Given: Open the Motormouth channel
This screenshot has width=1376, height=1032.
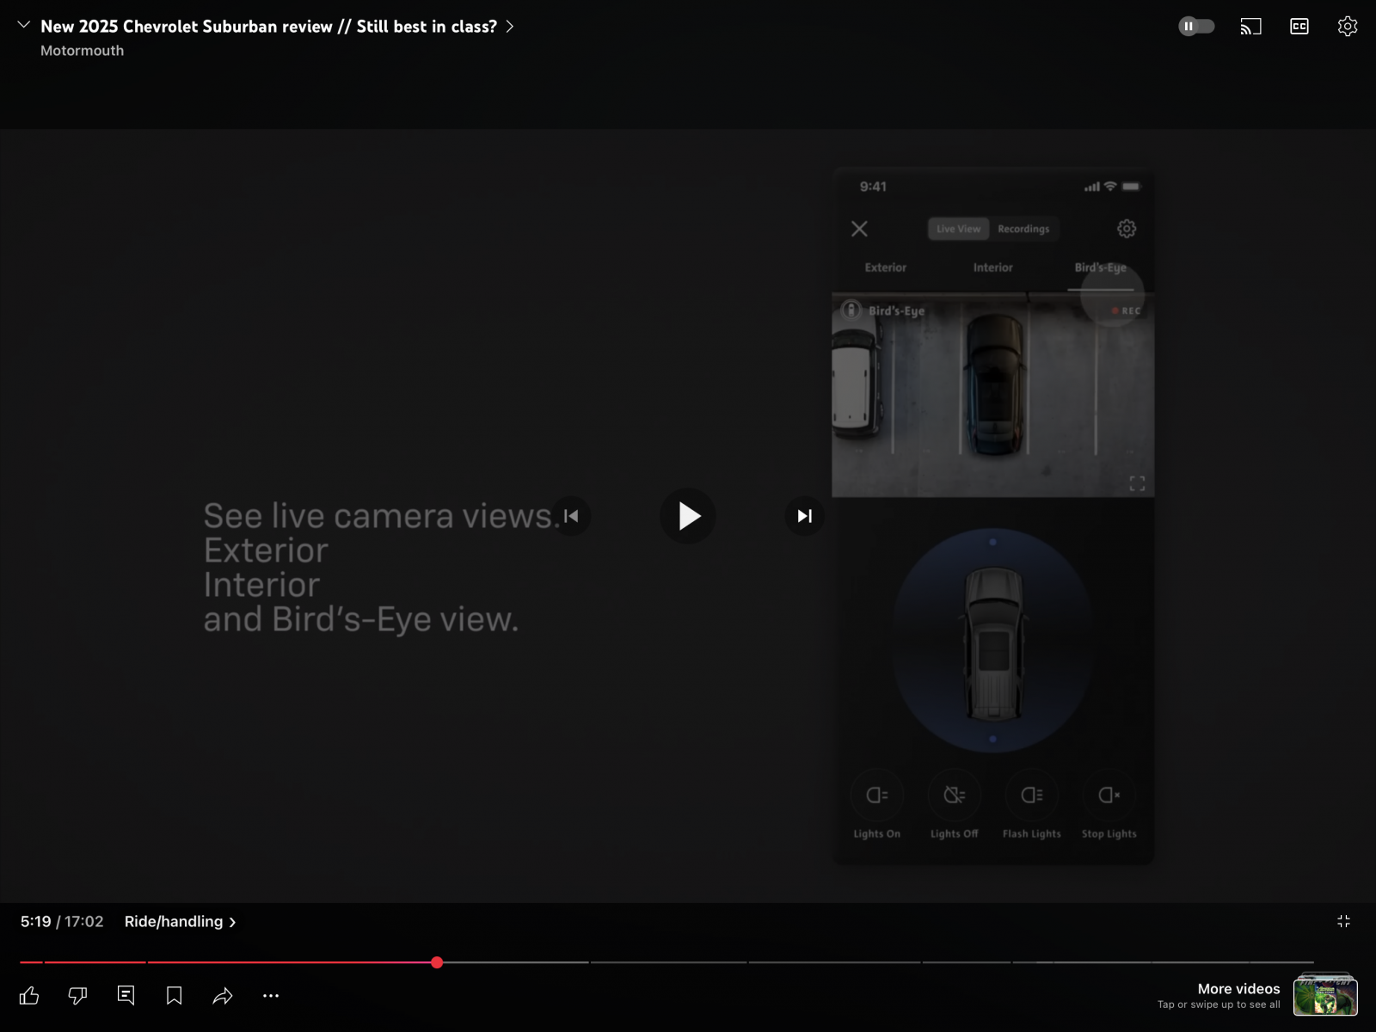Looking at the screenshot, I should [82, 51].
